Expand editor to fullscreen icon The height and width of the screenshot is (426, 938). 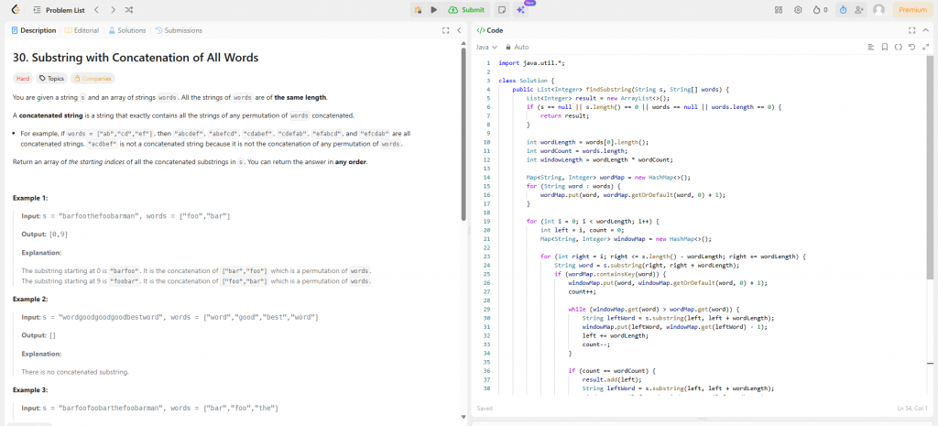tap(925, 47)
